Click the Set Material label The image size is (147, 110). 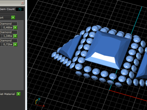point(7,94)
